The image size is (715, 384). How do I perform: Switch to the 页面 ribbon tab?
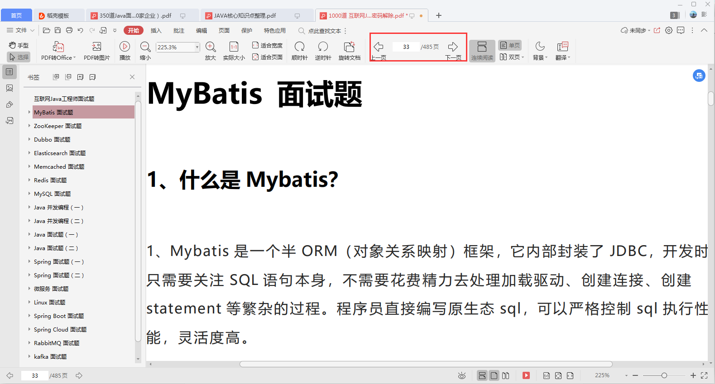(224, 30)
